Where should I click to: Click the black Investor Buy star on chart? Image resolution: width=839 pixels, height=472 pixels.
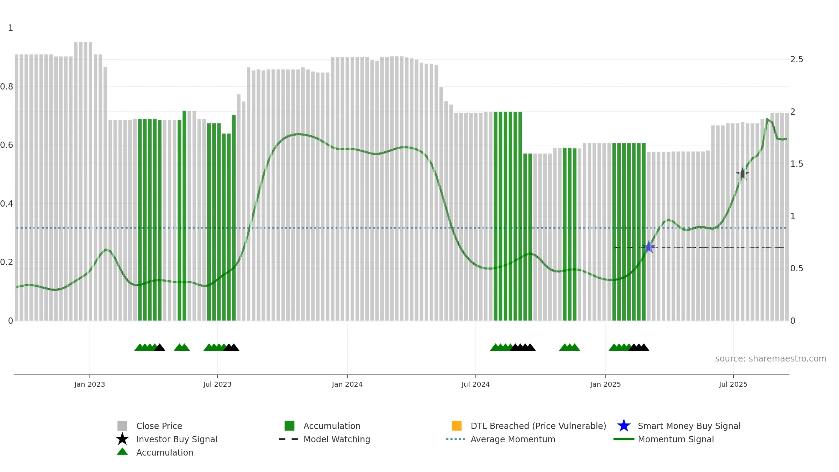click(x=743, y=174)
